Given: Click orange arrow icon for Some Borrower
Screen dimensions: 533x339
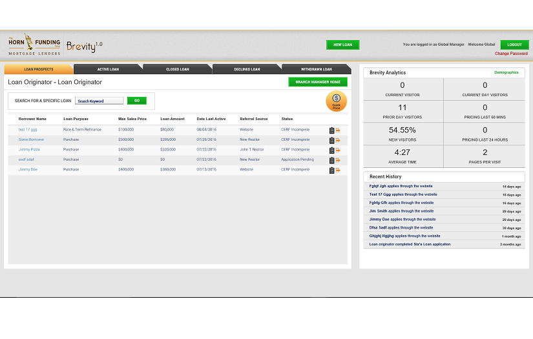Looking at the screenshot, I should [338, 140].
